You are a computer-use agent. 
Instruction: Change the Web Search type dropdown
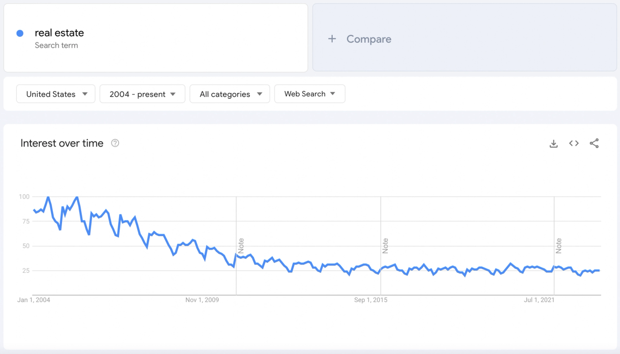pyautogui.click(x=310, y=94)
